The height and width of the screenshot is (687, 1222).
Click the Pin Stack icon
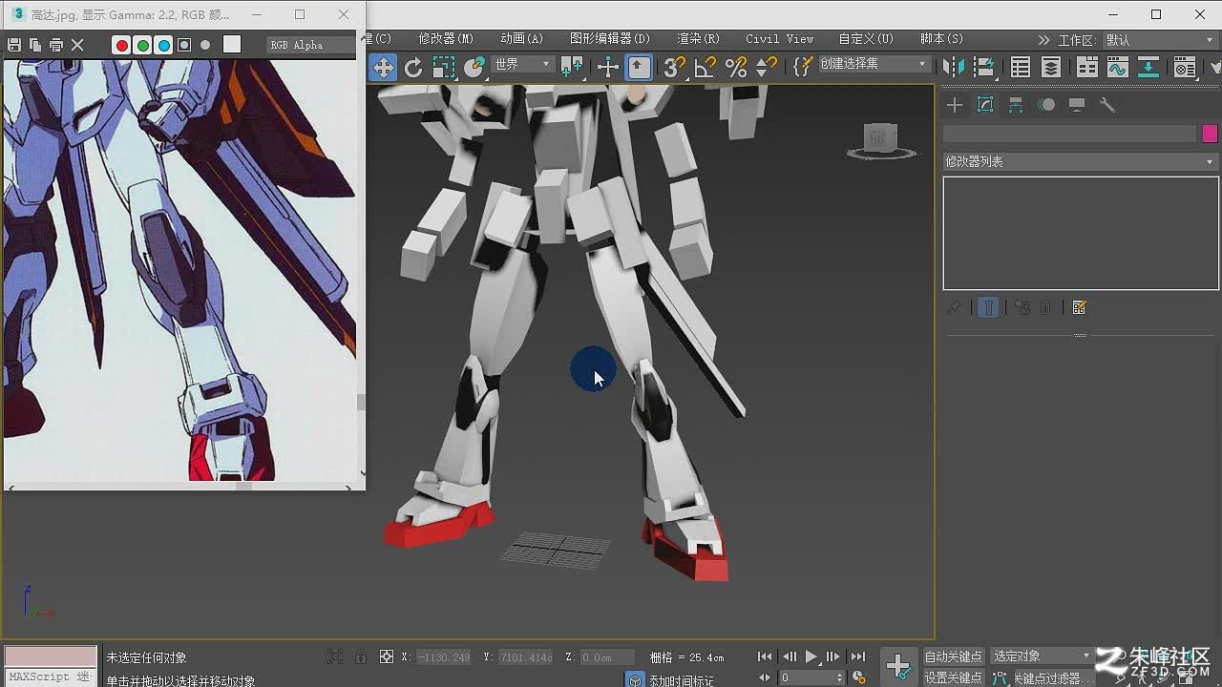coord(954,307)
